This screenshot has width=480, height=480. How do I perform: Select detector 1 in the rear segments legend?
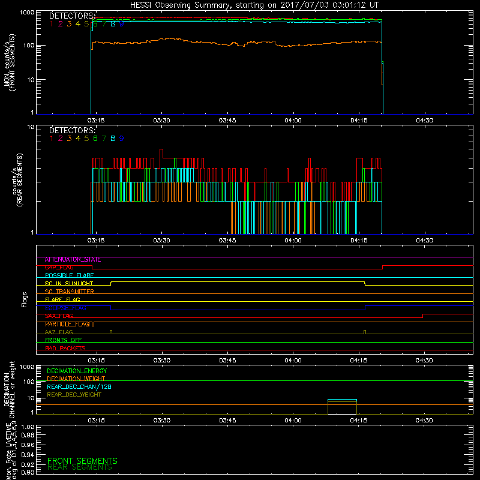[52, 139]
